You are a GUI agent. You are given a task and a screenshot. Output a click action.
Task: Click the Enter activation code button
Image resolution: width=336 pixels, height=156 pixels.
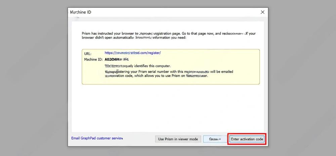247,139
